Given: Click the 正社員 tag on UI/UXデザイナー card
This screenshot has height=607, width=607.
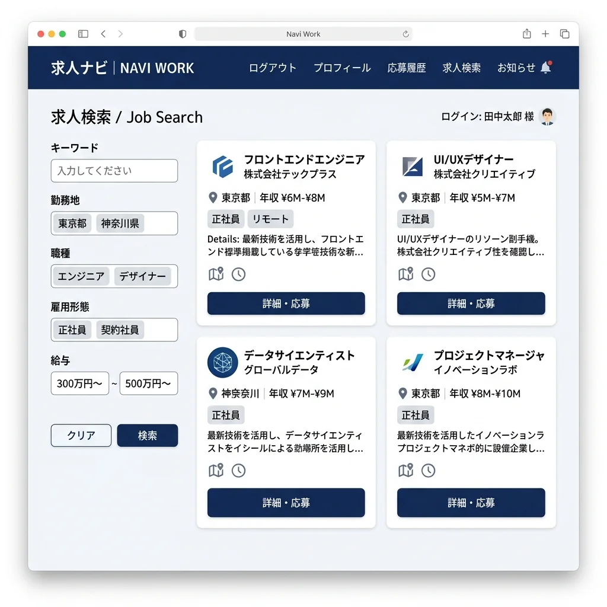Looking at the screenshot, I should tap(416, 219).
